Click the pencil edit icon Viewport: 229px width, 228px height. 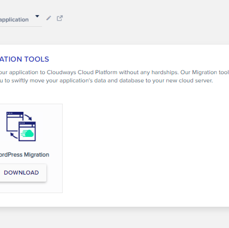tap(49, 18)
